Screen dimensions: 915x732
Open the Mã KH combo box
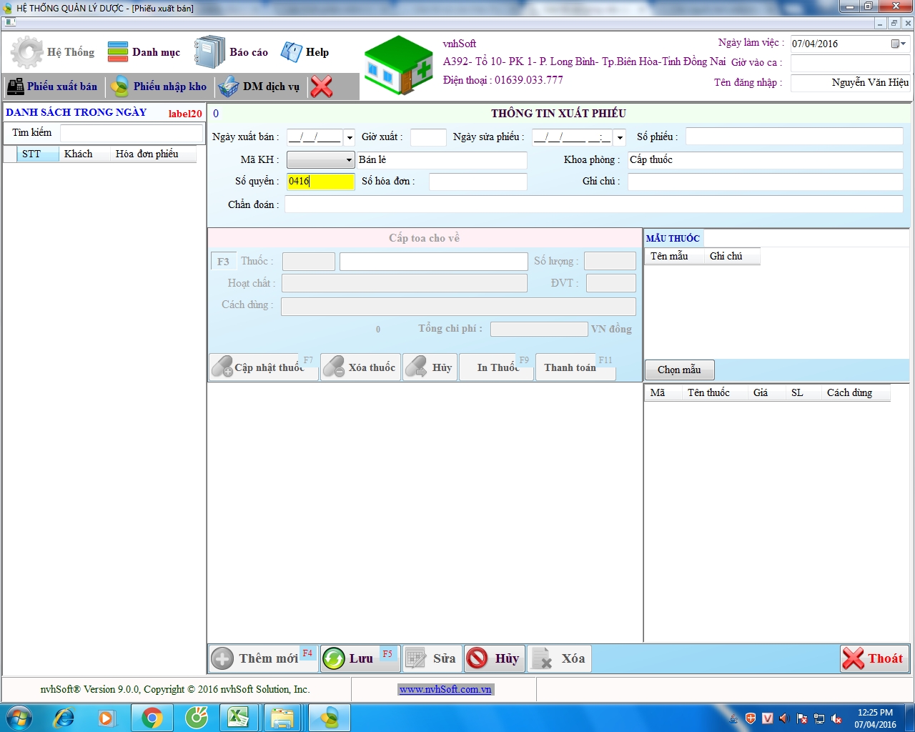point(321,159)
